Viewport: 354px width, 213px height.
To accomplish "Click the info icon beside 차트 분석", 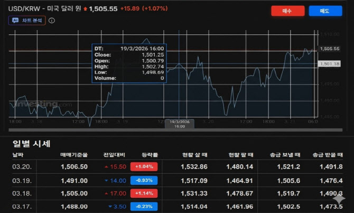I will tap(52, 21).
